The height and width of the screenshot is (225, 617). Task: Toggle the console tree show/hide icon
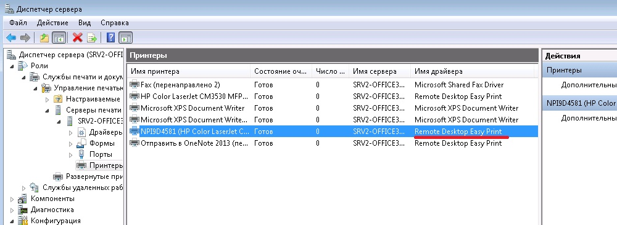click(59, 37)
